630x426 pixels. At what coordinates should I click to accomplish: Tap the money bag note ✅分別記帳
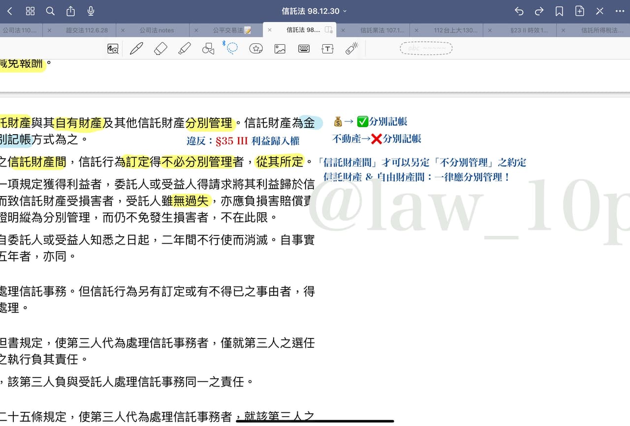[370, 122]
